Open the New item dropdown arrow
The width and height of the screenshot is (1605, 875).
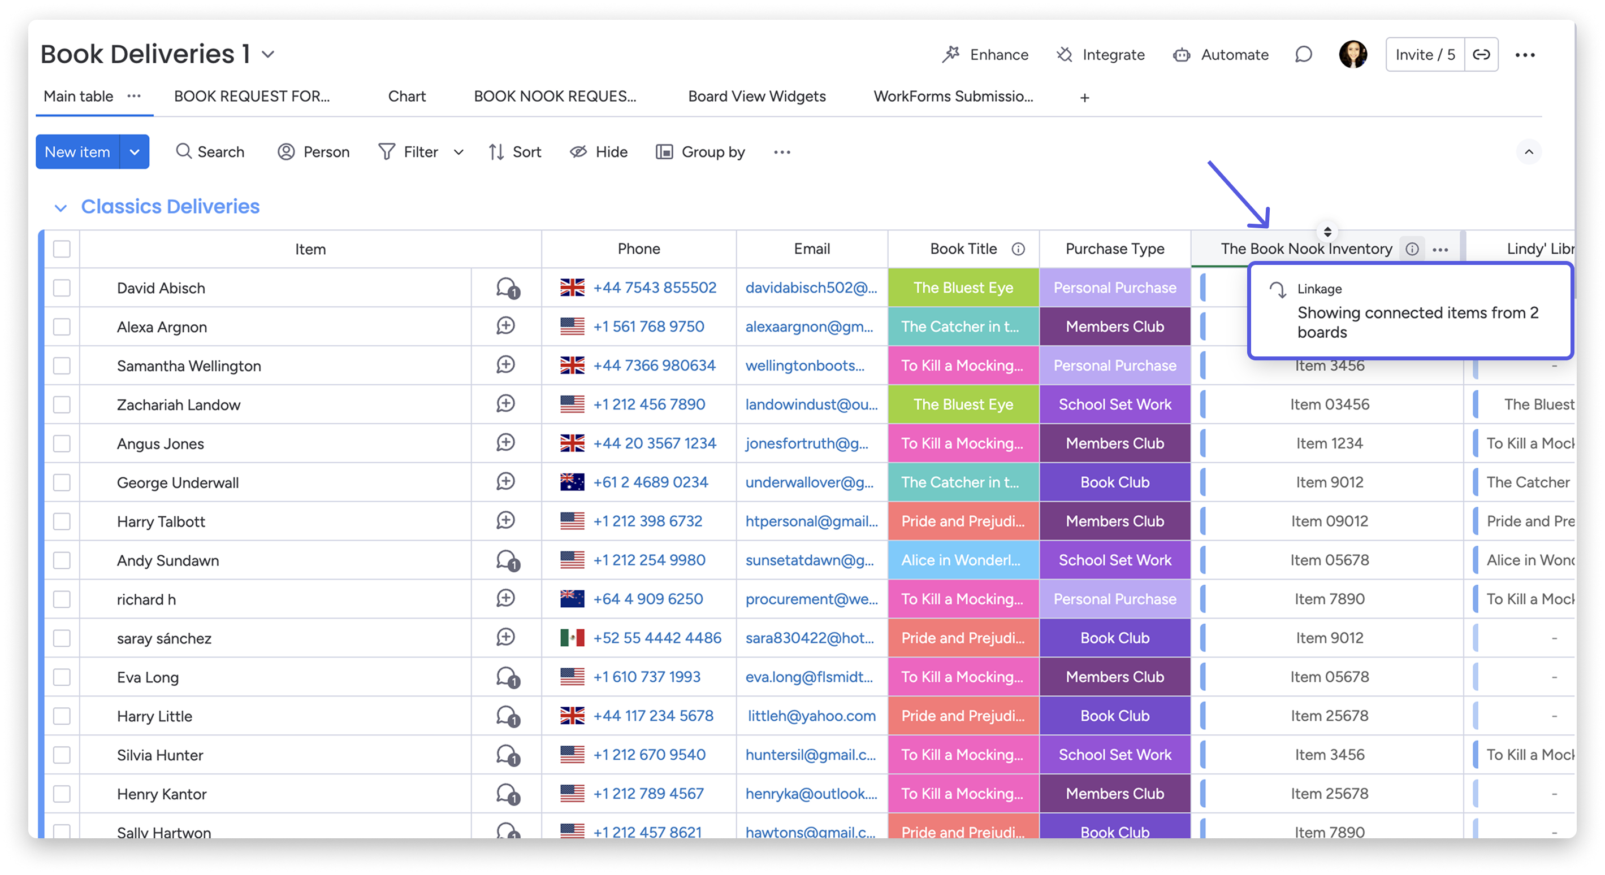click(134, 152)
